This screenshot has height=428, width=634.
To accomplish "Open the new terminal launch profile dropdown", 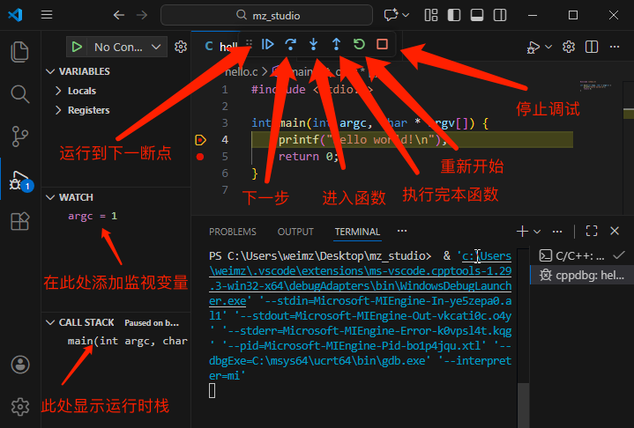I will [x=537, y=232].
